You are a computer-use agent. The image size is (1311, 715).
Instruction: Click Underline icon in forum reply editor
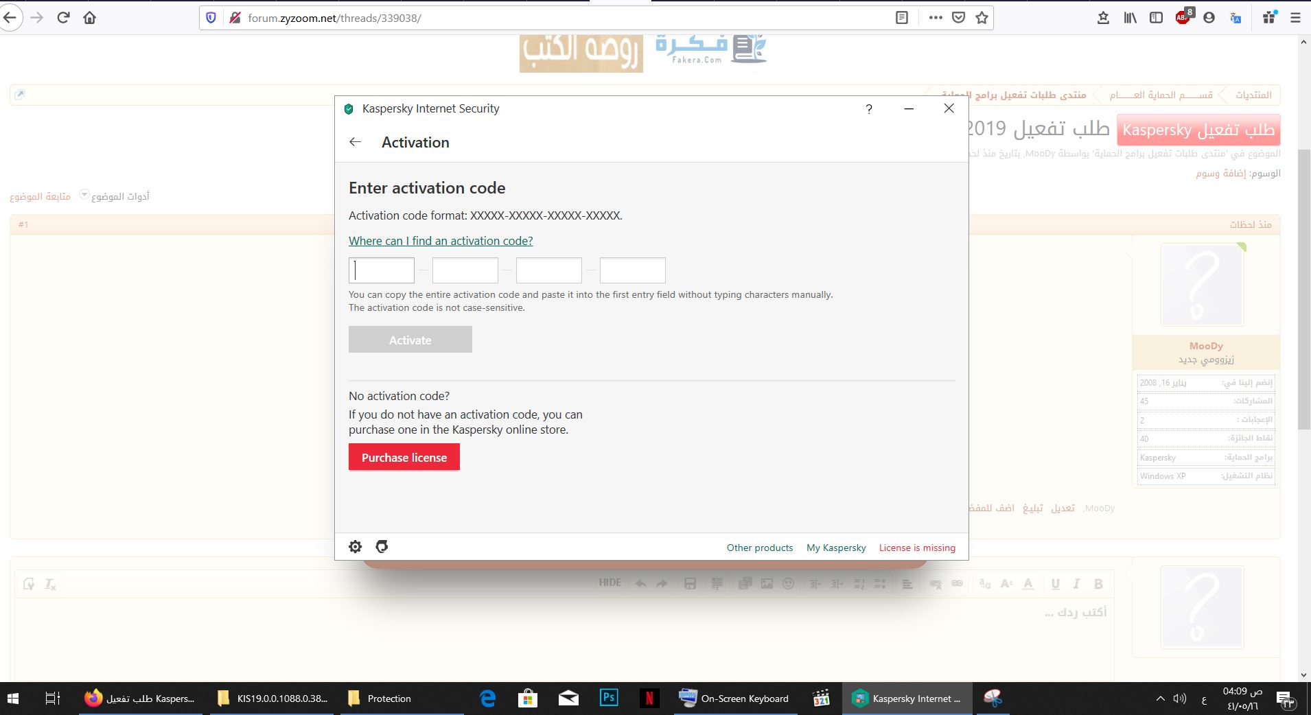(1056, 584)
